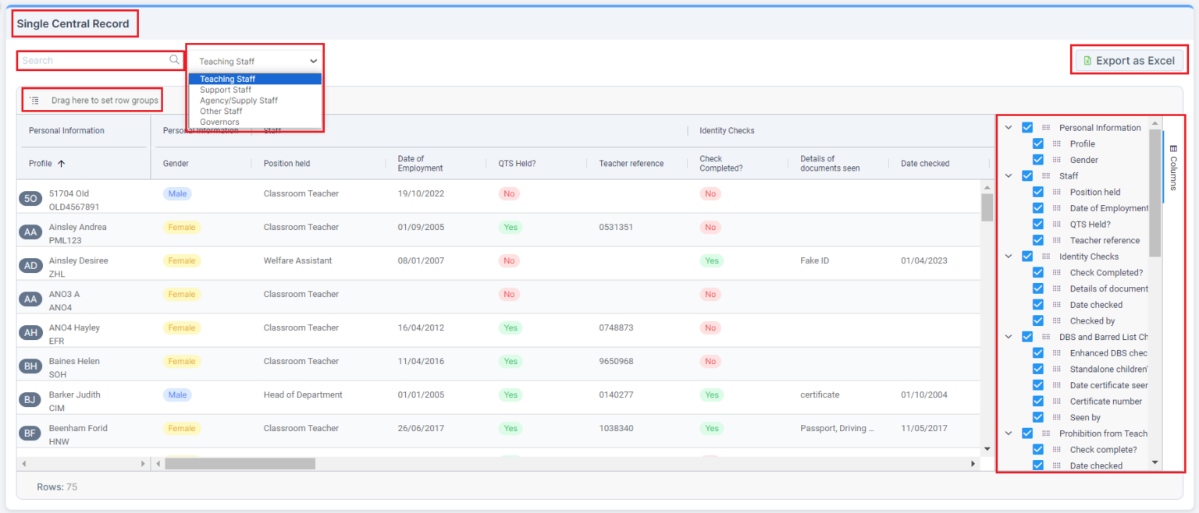Click the avatar circle for Baines Helen
The height and width of the screenshot is (513, 1199).
click(30, 365)
